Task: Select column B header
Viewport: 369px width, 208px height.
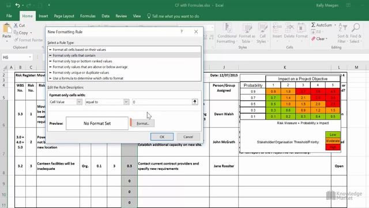Action: [x=20, y=68]
